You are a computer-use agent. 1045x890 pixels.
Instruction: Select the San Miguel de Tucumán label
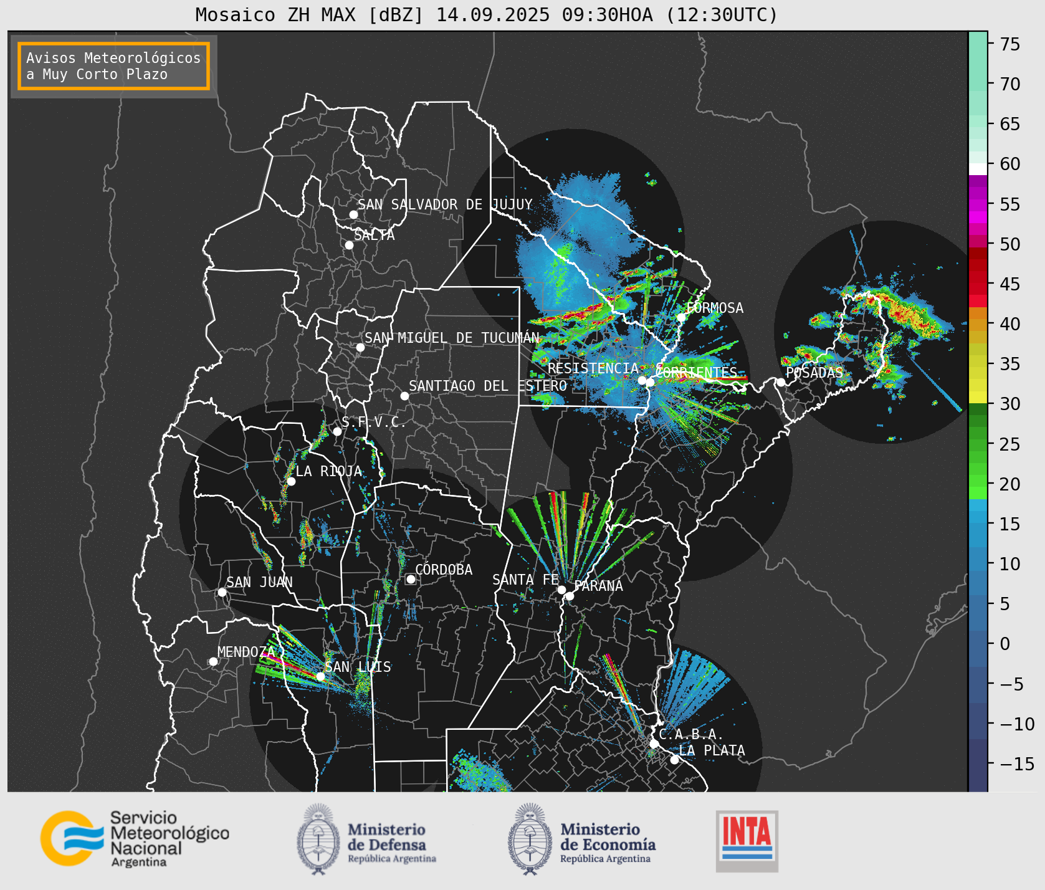coord(452,338)
